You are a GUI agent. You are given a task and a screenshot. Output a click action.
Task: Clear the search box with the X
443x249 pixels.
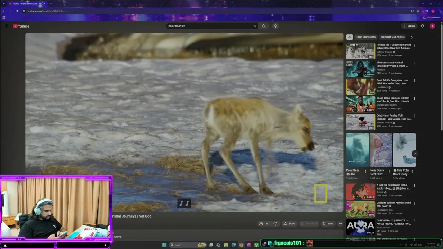point(255,26)
